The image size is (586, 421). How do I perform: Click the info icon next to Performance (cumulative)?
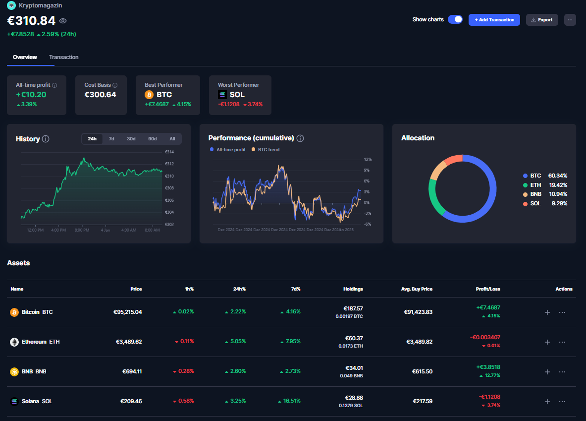[x=300, y=138]
